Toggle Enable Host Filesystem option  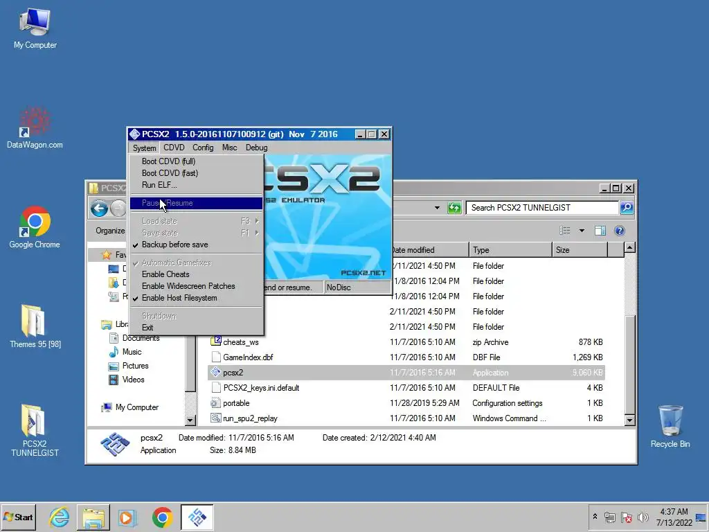pos(196,298)
